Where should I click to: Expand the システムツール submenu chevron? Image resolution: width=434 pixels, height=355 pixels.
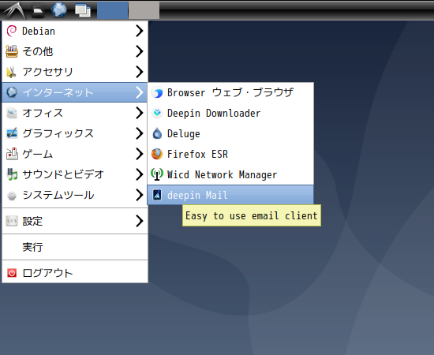(139, 195)
